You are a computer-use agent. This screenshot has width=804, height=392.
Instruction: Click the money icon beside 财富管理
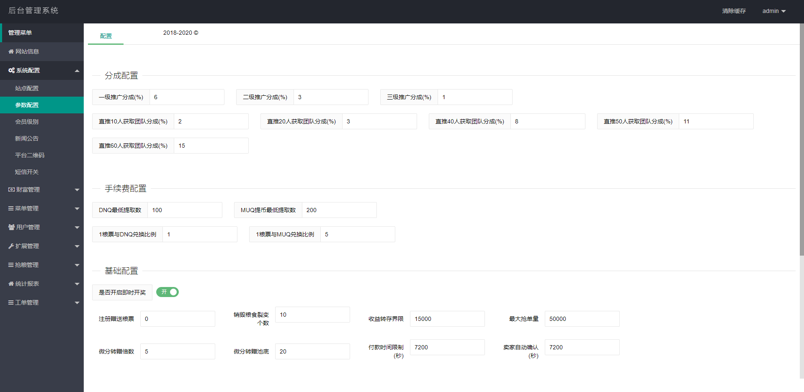[x=11, y=190]
